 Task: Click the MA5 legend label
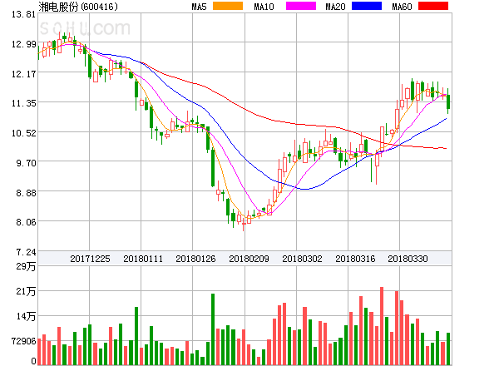(x=199, y=7)
